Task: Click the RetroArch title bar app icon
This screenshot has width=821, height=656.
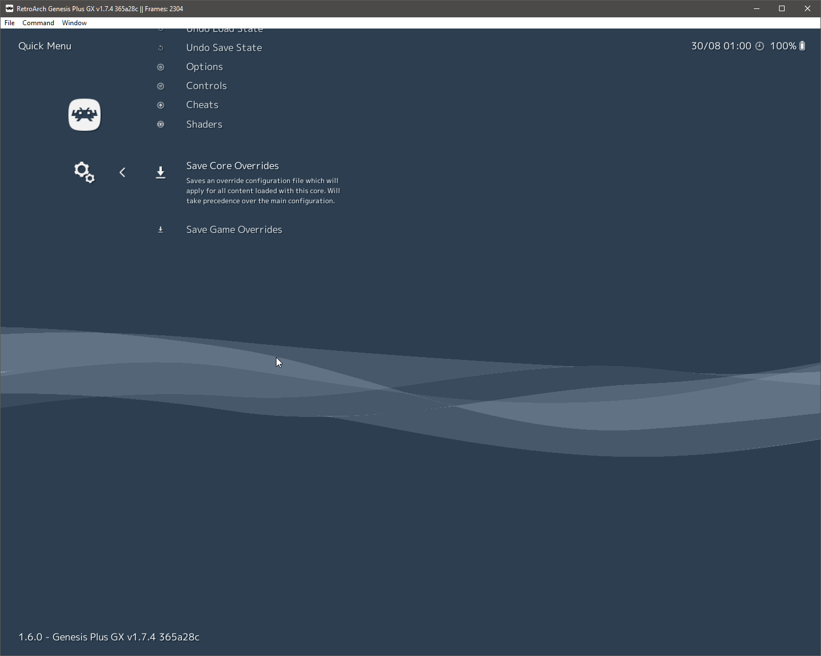Action: (9, 8)
